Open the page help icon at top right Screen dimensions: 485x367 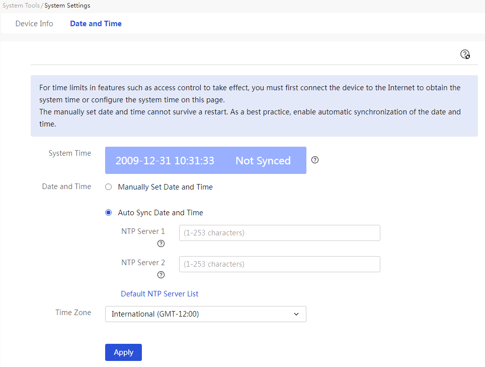[465, 54]
